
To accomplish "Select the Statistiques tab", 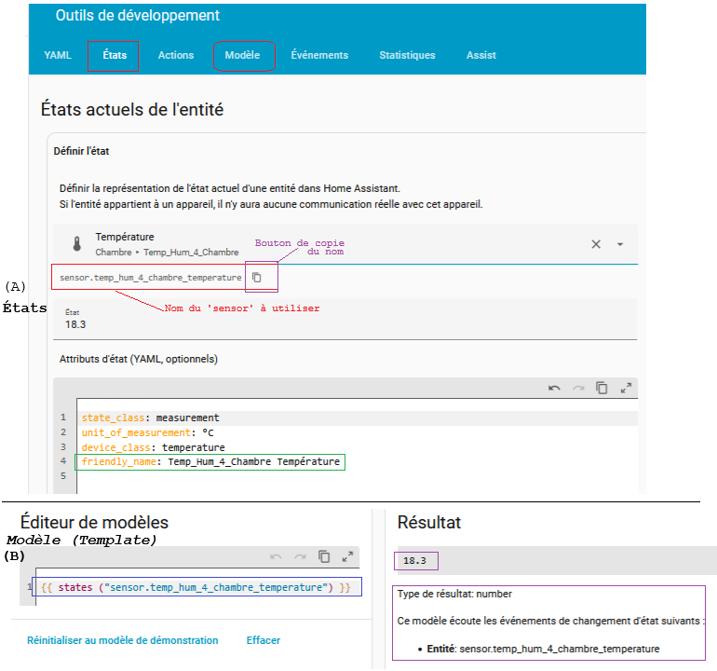I will 407,55.
